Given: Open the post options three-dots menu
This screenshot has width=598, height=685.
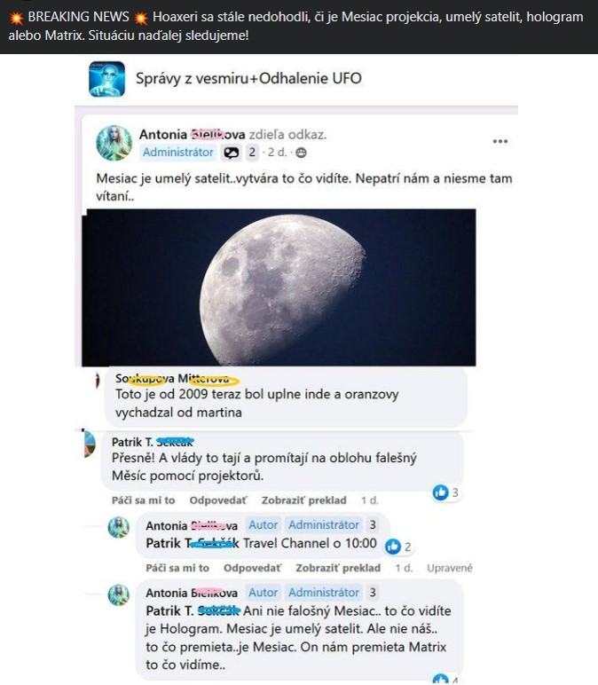Looking at the screenshot, I should coord(500,141).
